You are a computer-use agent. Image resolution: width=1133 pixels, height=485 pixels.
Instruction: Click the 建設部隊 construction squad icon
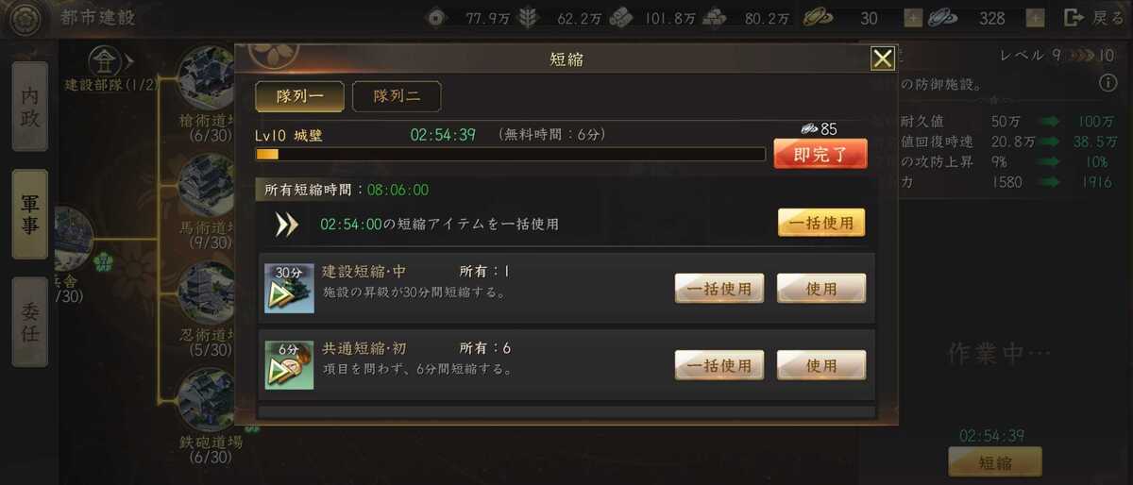click(103, 61)
